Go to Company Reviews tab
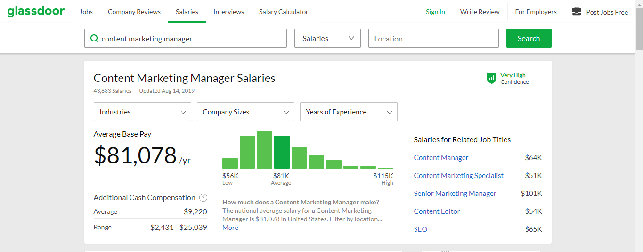Screen dimensions: 643x252 pyautogui.click(x=134, y=12)
